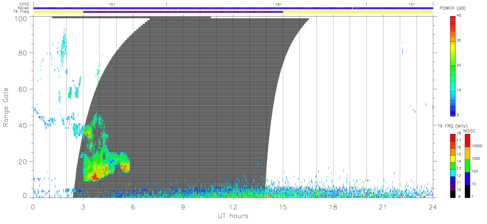Click the blue Noise strip at top

(x=233, y=8)
